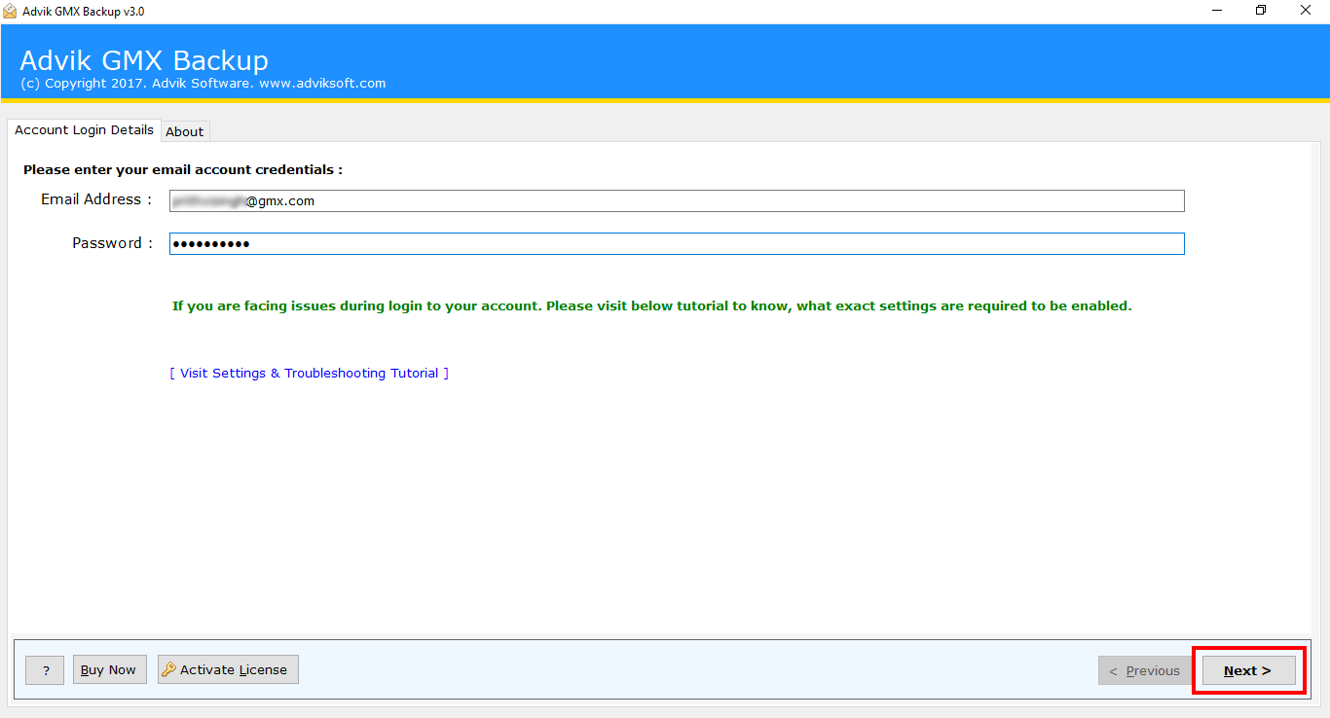Click the key icon for Activate License
1330x718 pixels.
[x=168, y=669]
